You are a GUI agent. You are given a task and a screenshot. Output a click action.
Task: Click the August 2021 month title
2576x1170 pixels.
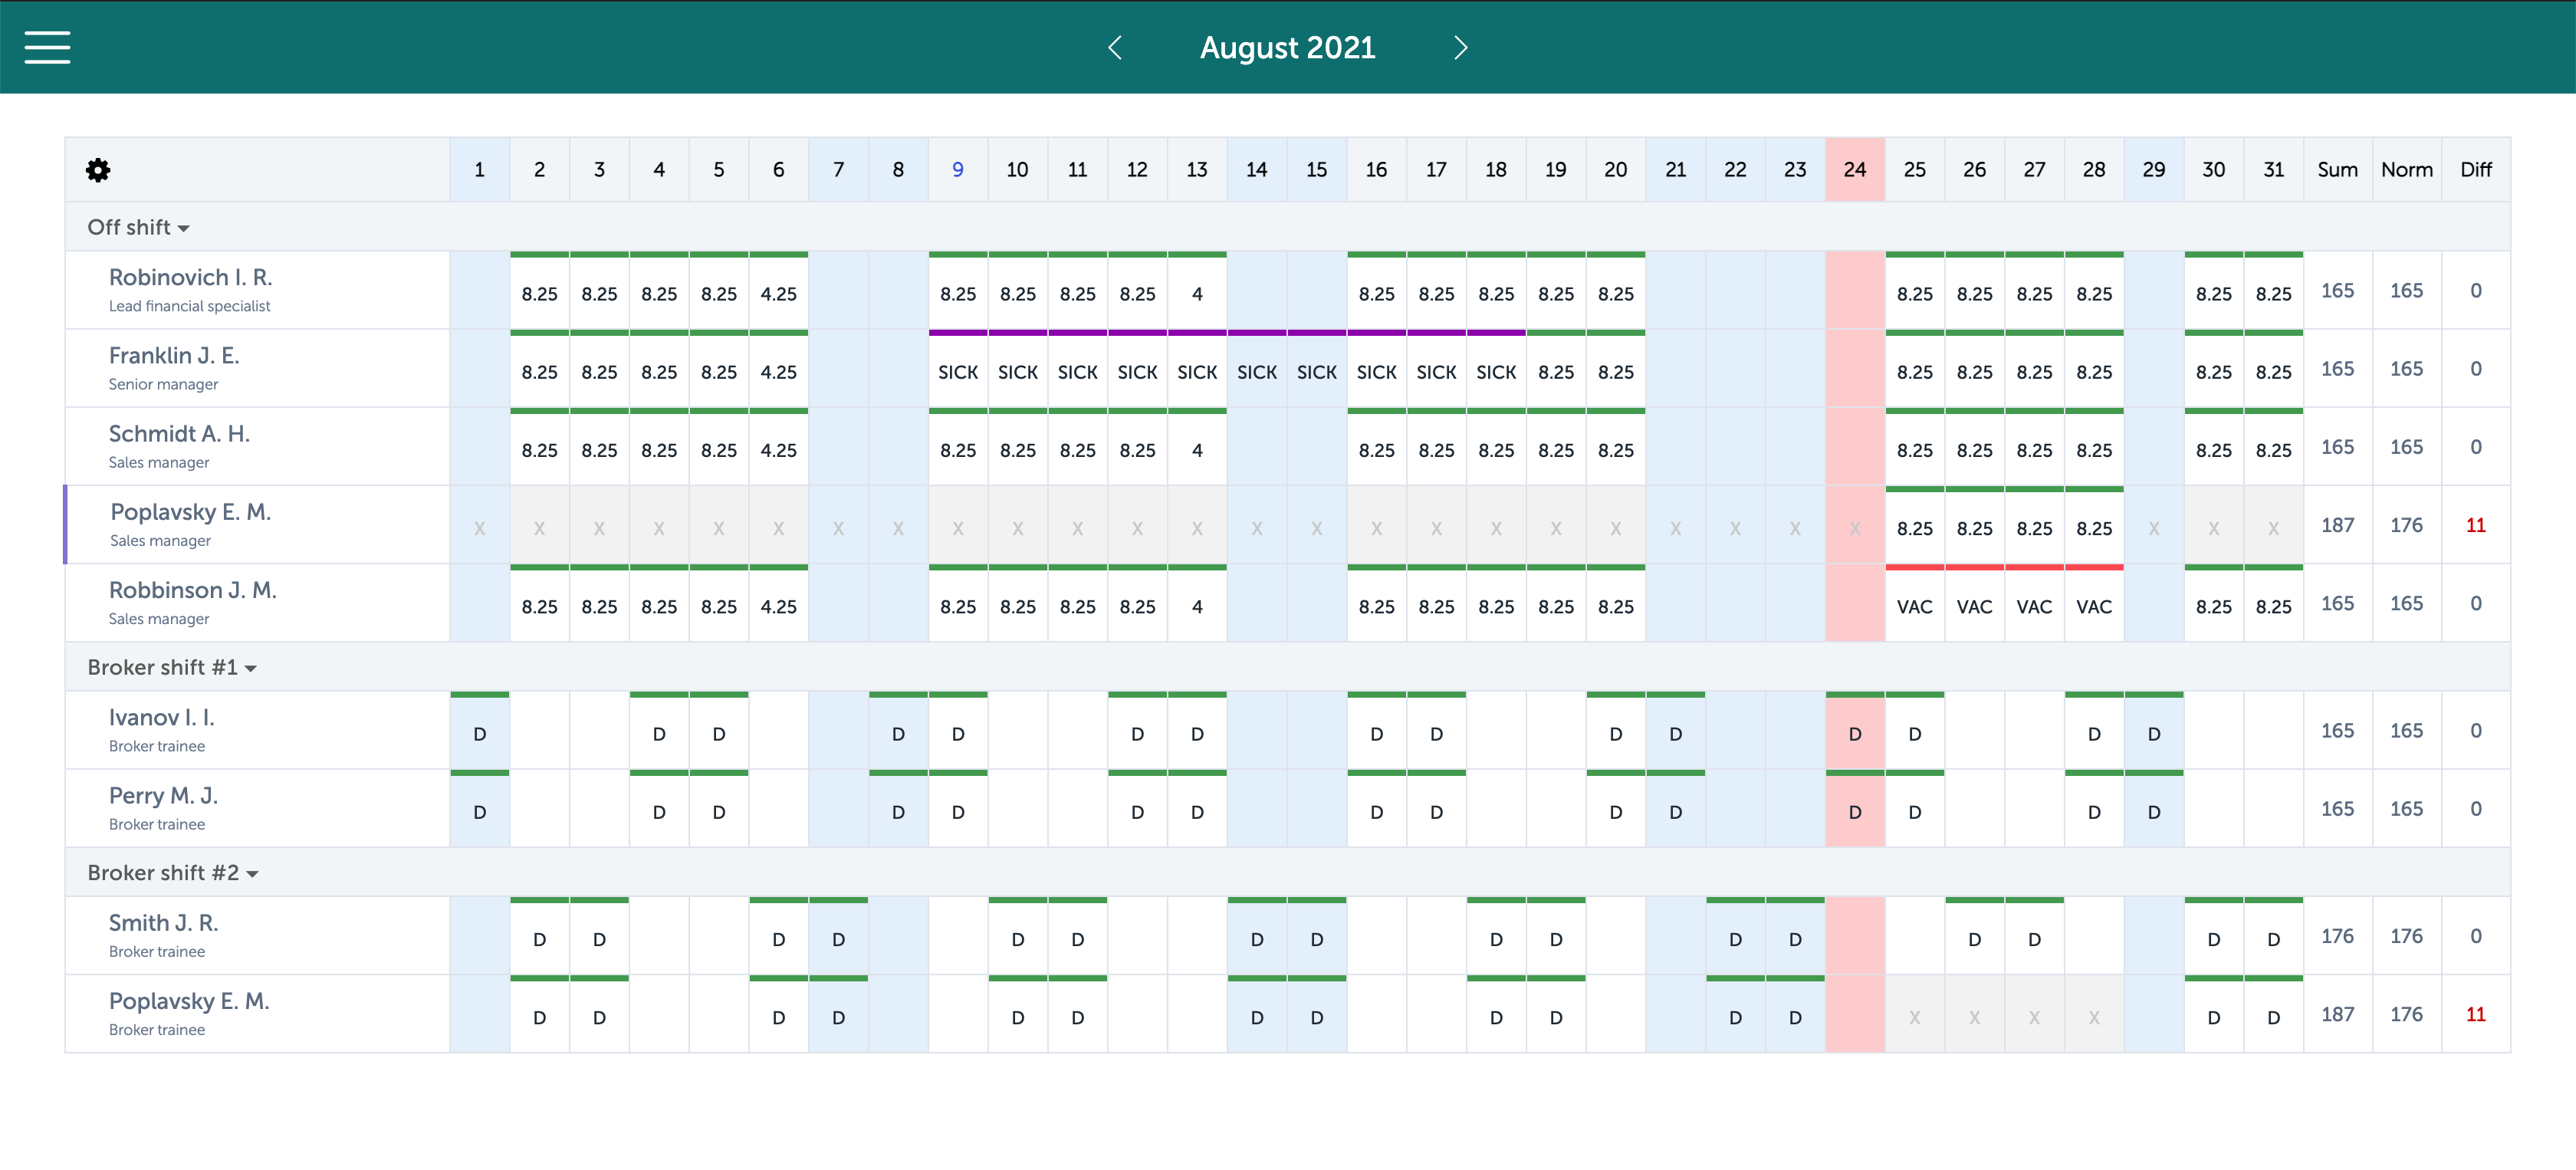[x=1287, y=47]
